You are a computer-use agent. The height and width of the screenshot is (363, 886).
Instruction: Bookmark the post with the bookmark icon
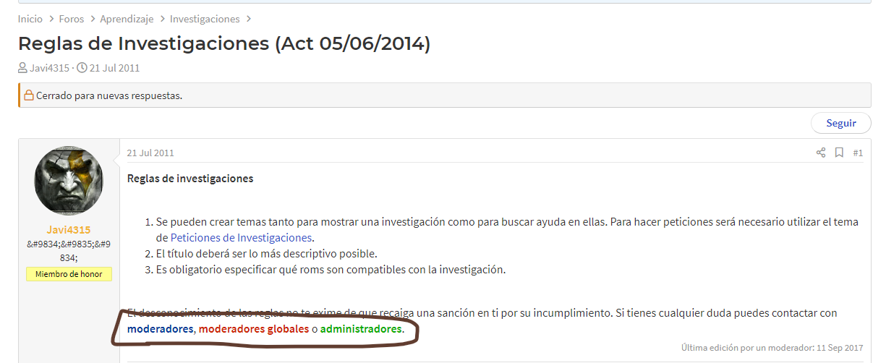tap(839, 153)
